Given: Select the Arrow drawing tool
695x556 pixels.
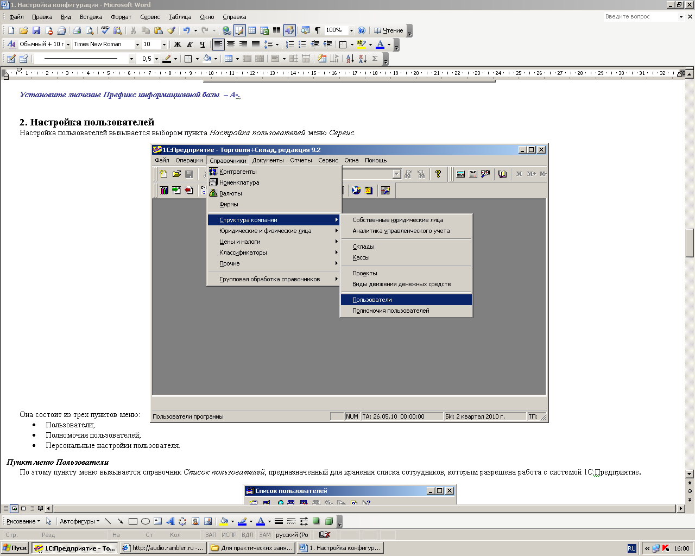Looking at the screenshot, I should pyautogui.click(x=120, y=521).
